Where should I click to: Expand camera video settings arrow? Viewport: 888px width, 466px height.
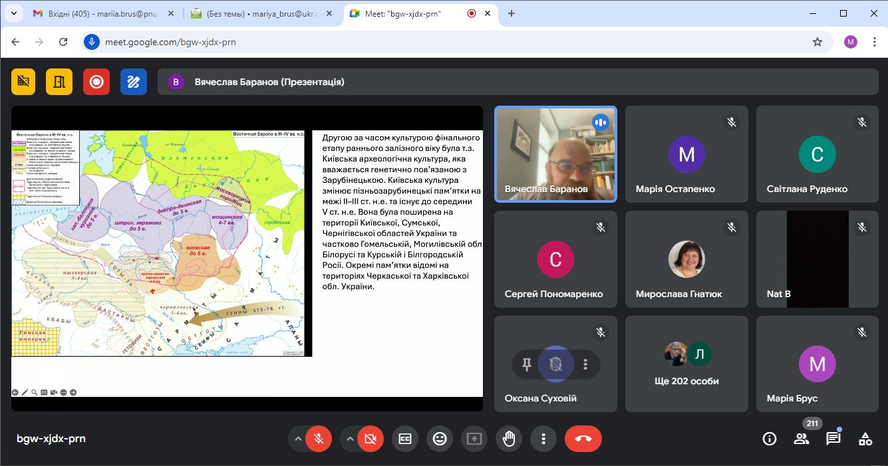[x=350, y=439]
